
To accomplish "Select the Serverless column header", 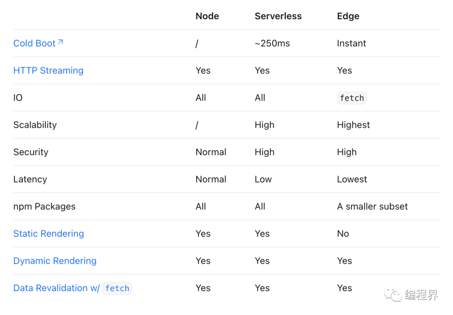I will coord(278,16).
